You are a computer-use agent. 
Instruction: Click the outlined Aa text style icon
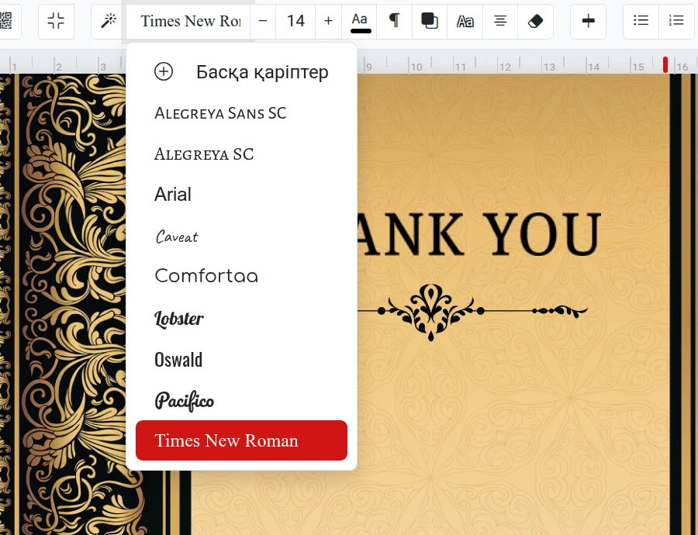coord(465,21)
